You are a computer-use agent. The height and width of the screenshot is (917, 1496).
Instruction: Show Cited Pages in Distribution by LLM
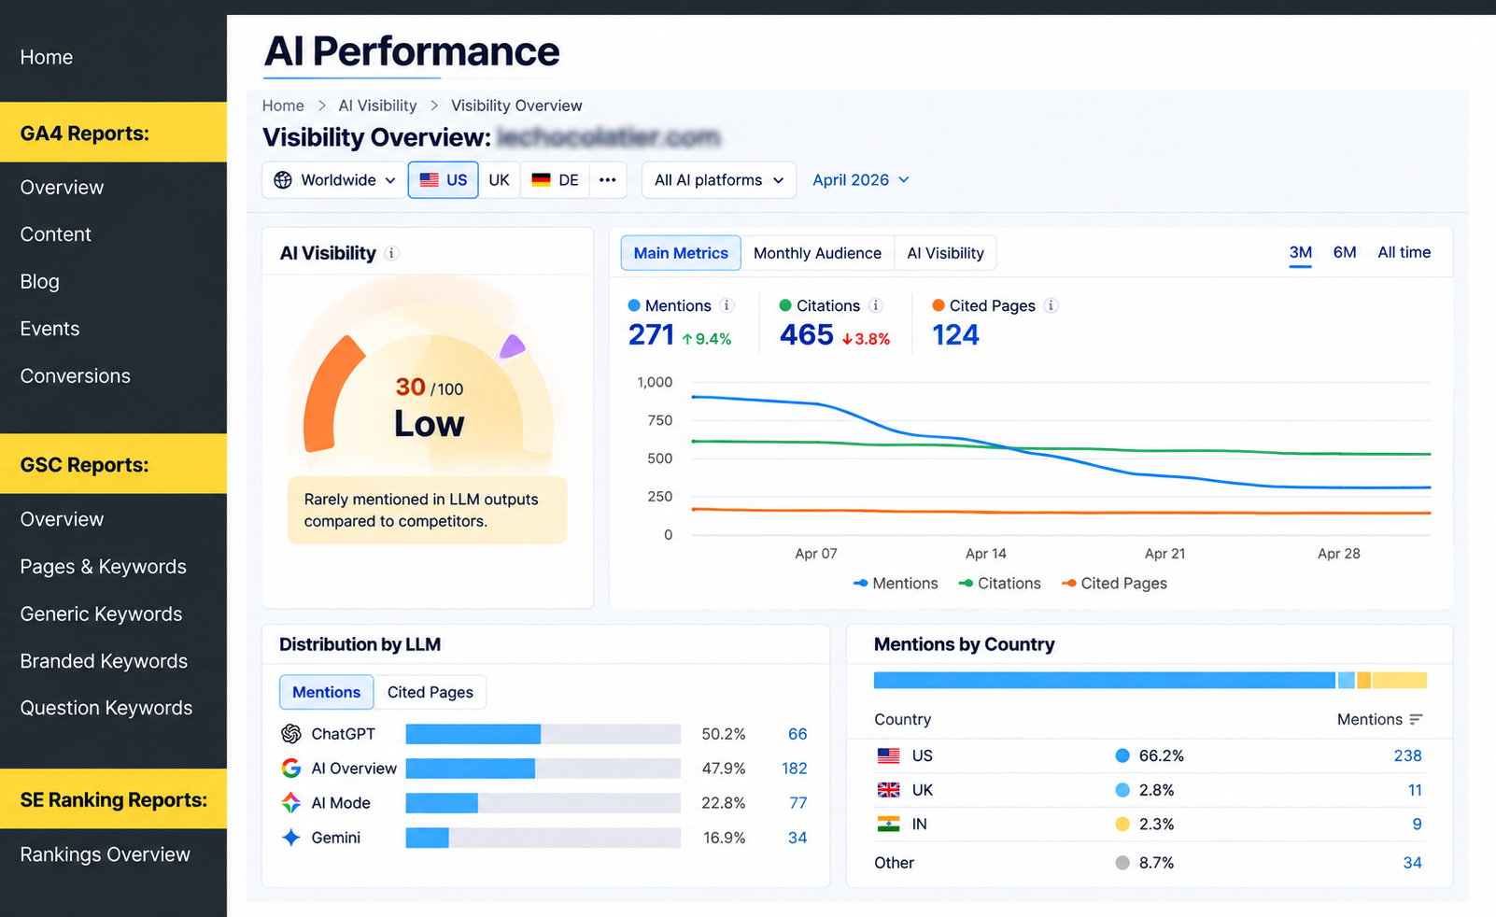[x=430, y=692]
